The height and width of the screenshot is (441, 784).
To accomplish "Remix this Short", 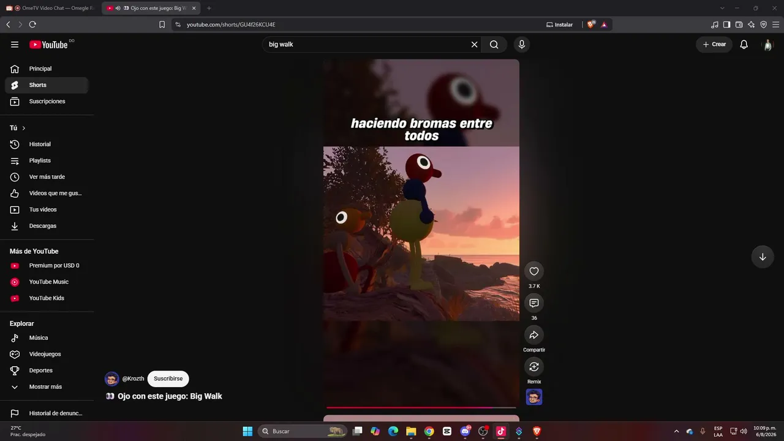I will (x=534, y=367).
